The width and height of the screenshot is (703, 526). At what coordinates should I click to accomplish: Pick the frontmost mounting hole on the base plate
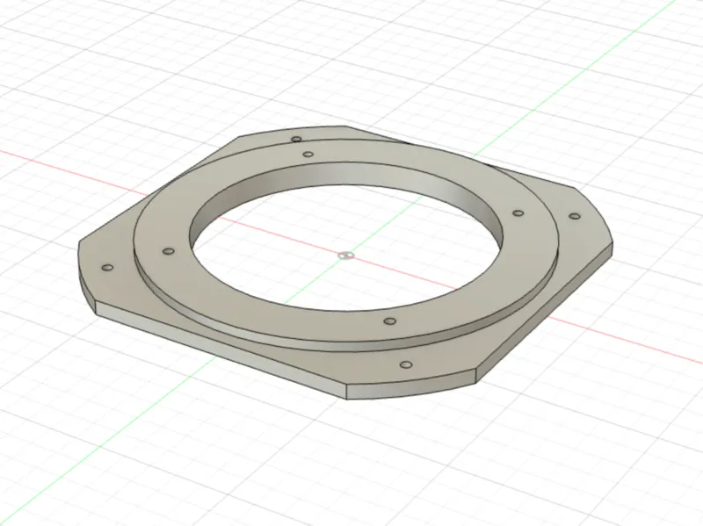(x=406, y=364)
